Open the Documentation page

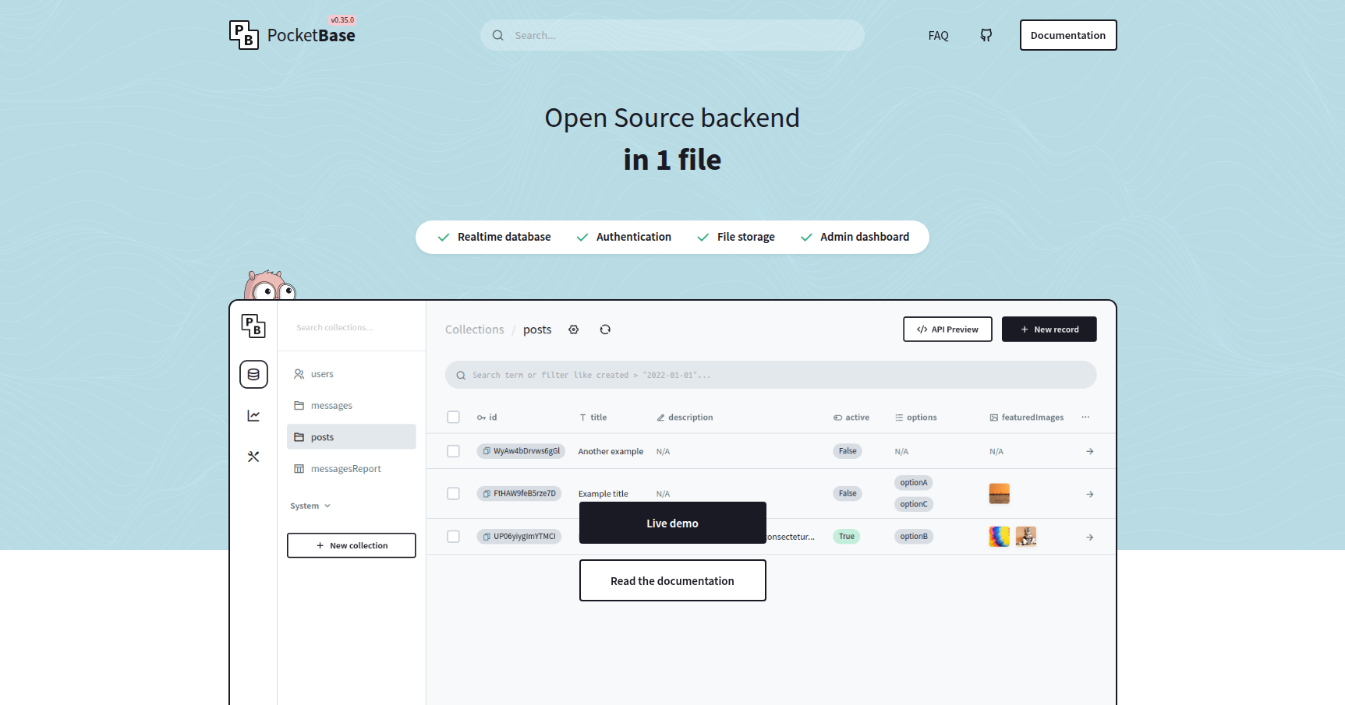pos(1067,35)
